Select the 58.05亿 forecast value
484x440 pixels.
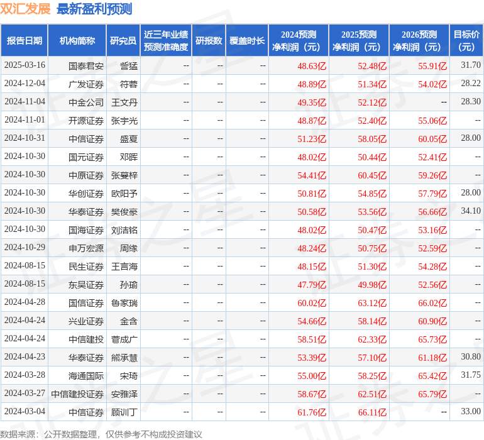pyautogui.click(x=372, y=139)
